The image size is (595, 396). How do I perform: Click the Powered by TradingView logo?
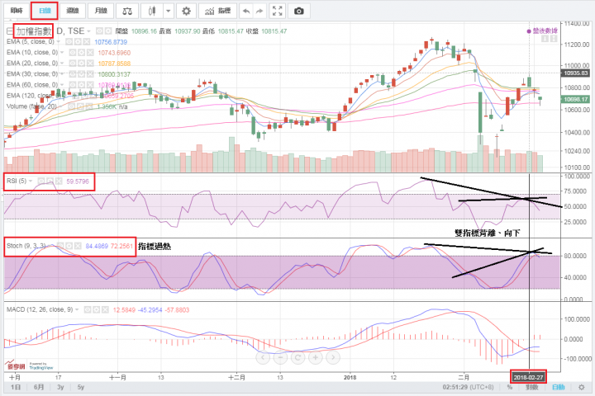(41, 365)
